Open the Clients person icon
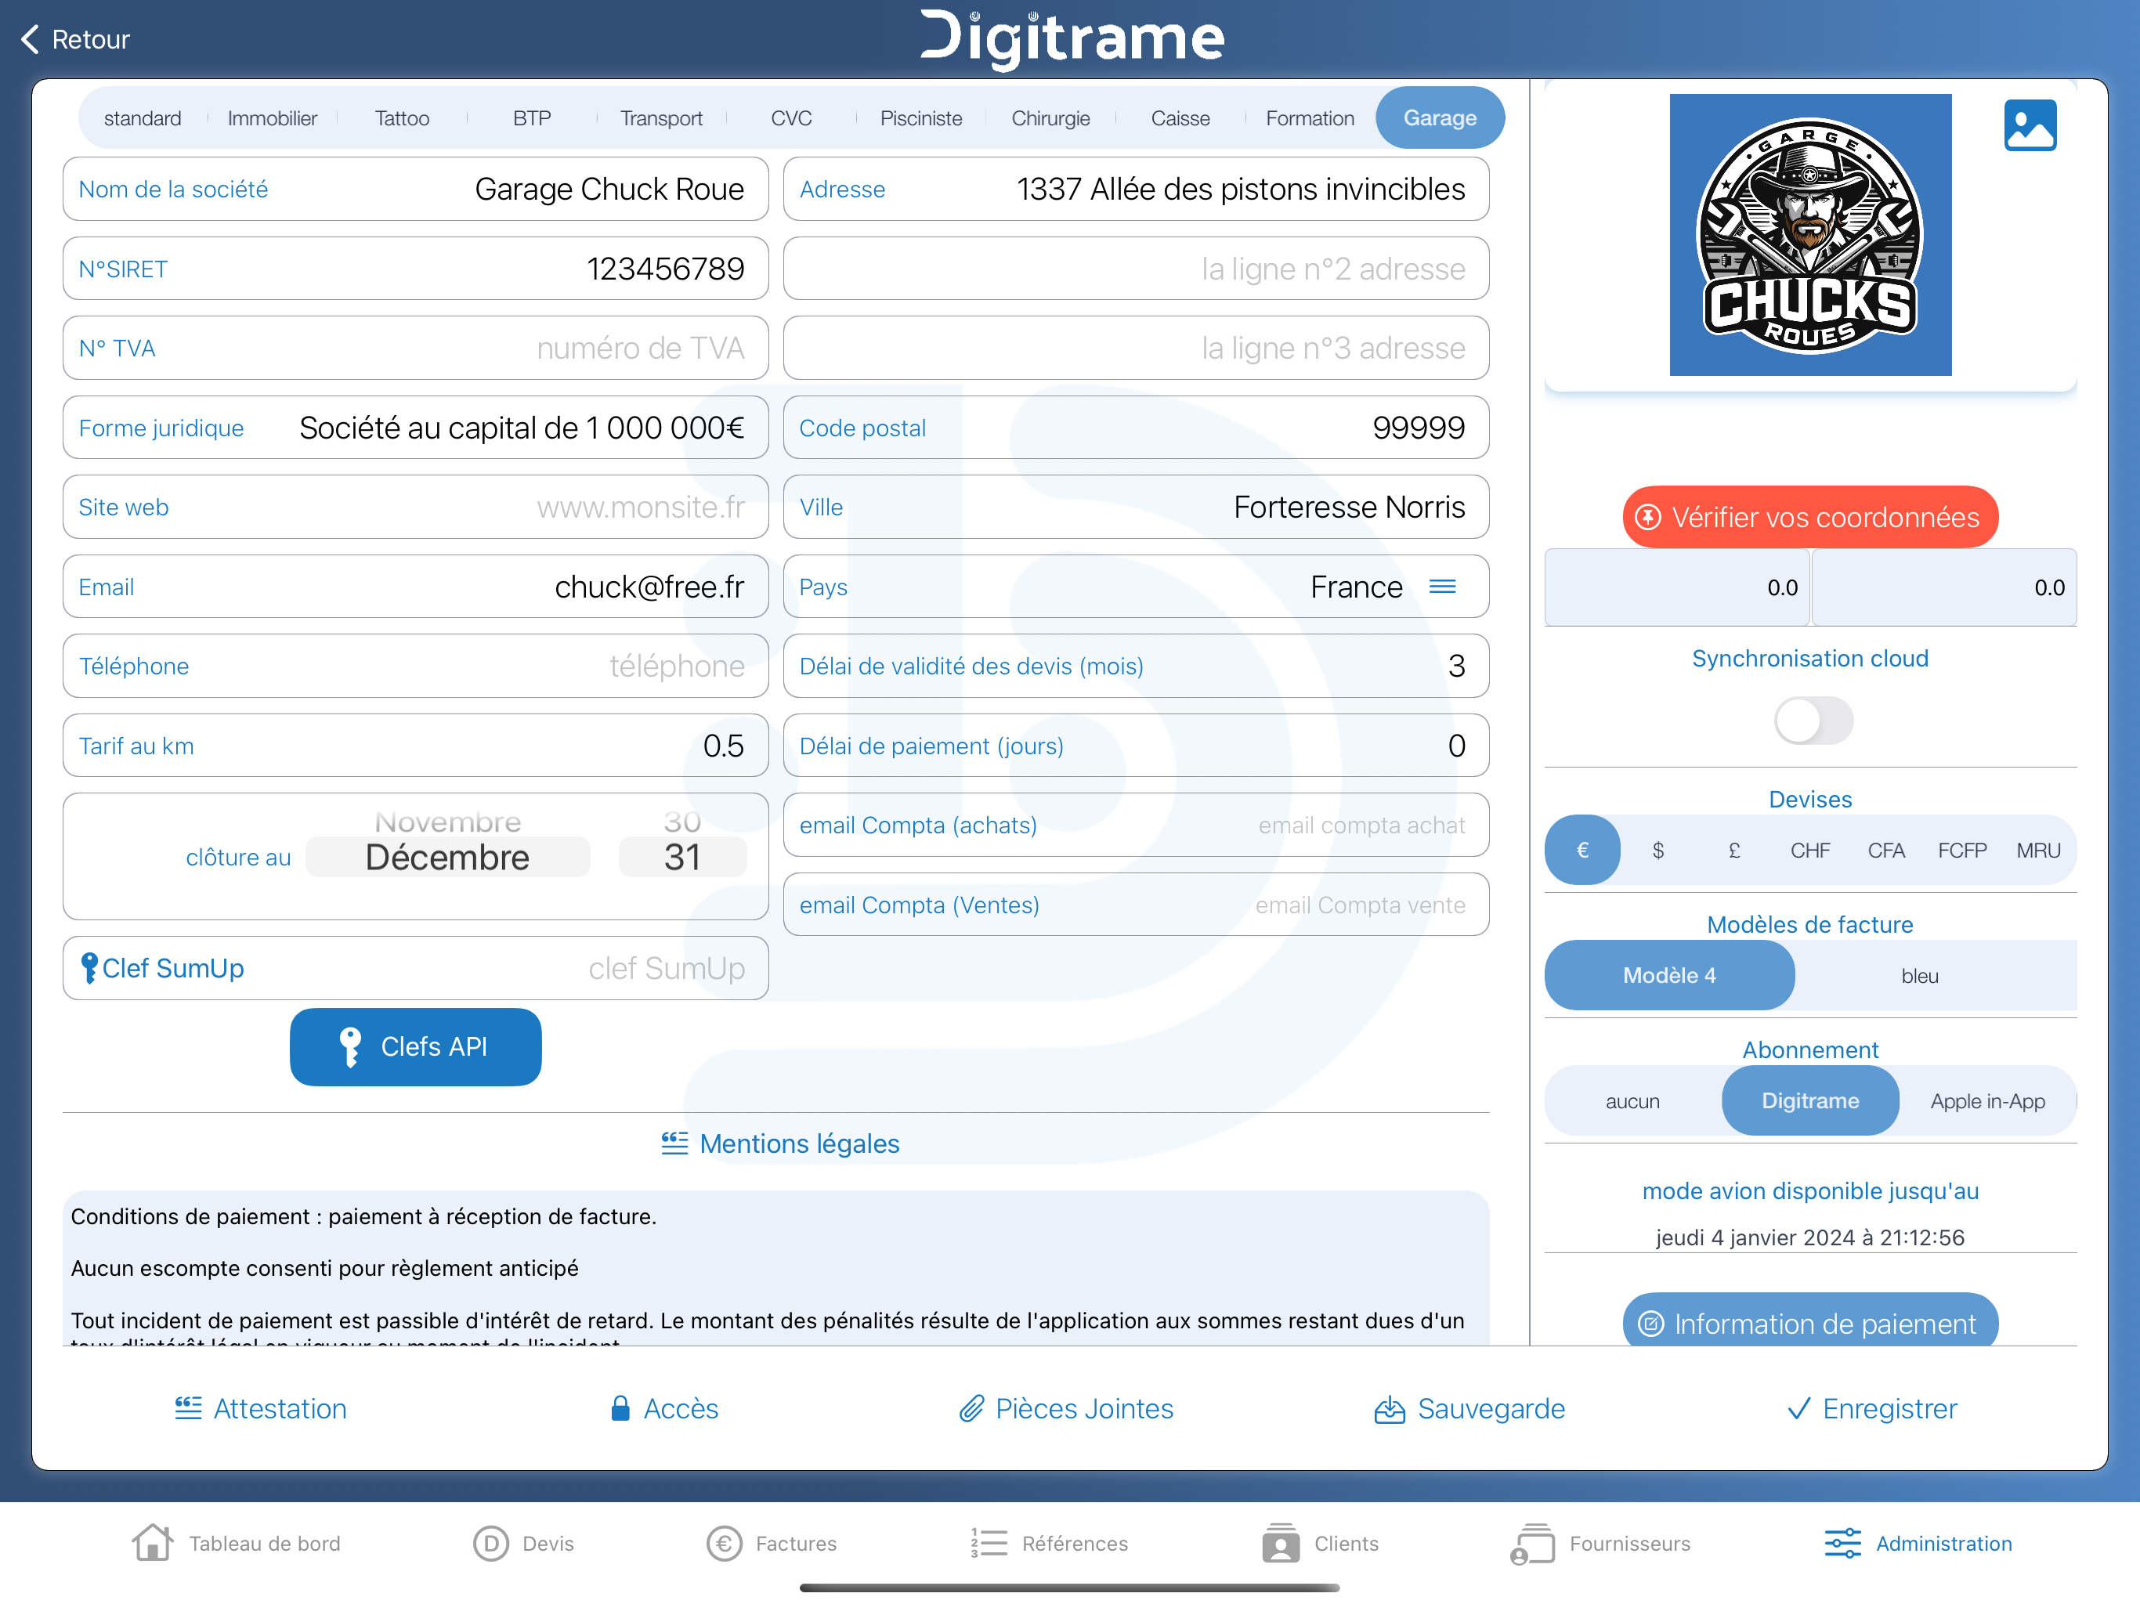This screenshot has height=1604, width=2140. 1280,1543
